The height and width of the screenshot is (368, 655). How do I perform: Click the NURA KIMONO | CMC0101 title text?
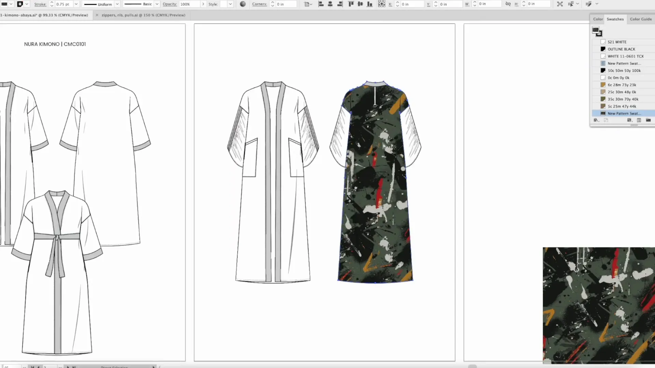(55, 44)
